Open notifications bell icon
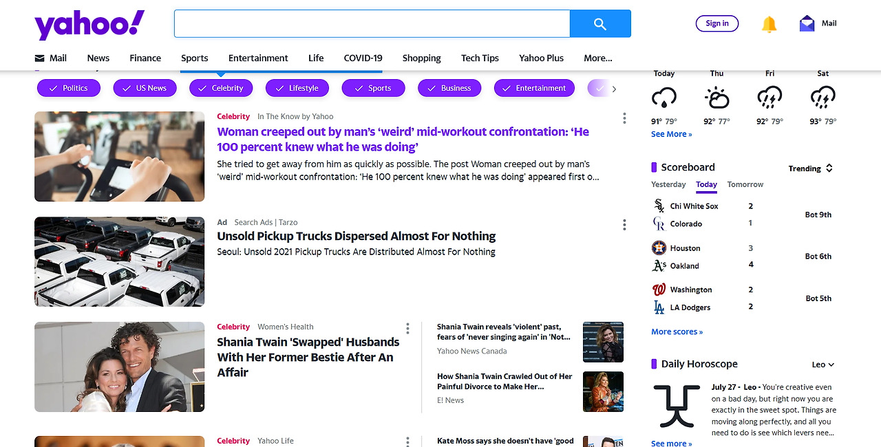 (x=769, y=24)
